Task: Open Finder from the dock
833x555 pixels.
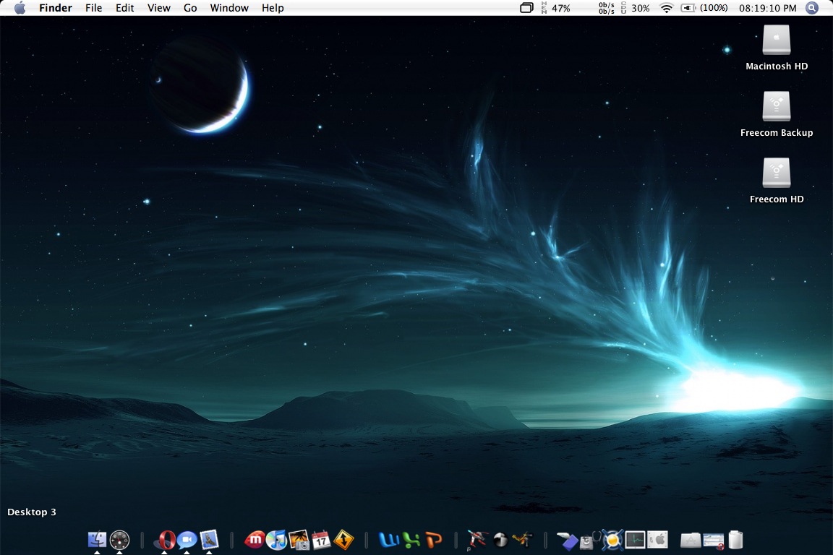Action: click(x=97, y=540)
